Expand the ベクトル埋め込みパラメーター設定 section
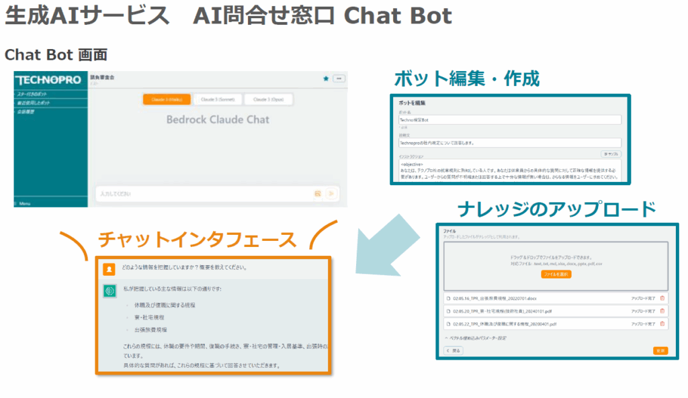 point(476,338)
